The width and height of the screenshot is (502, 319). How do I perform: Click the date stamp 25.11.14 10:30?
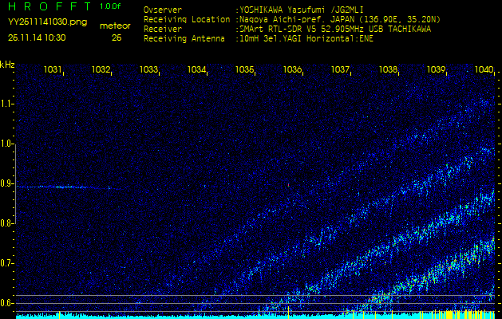point(37,37)
